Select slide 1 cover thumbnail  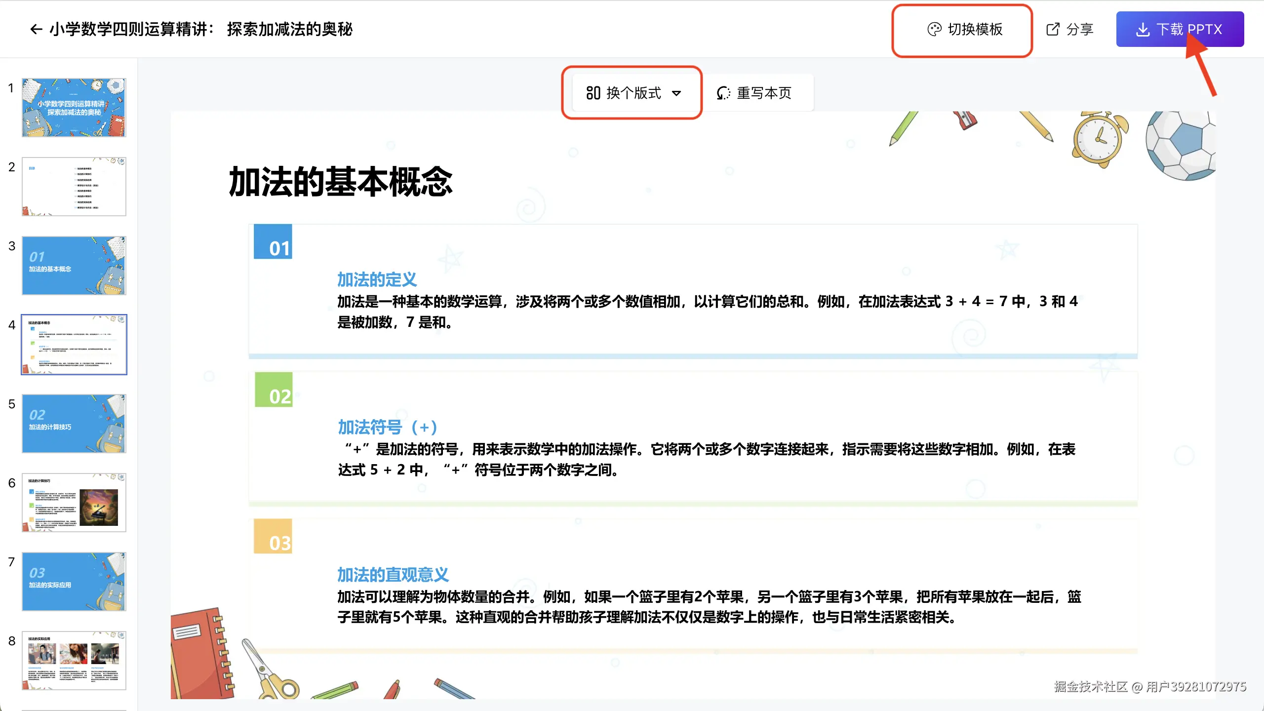74,108
